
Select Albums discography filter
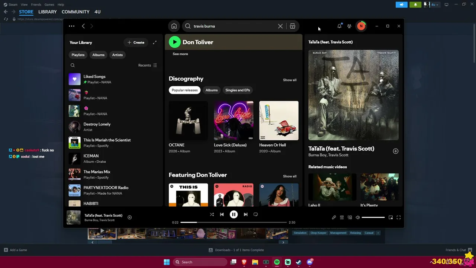(x=212, y=90)
